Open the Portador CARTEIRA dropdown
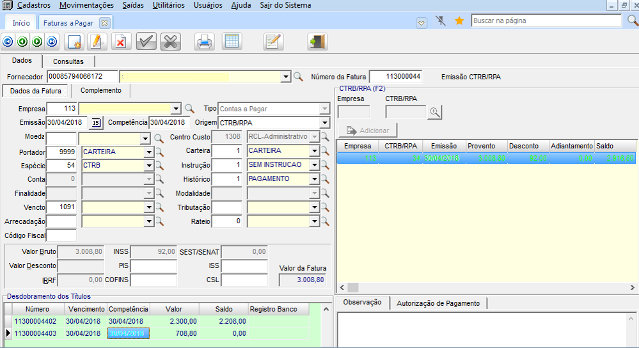This screenshot has height=348, width=639. (149, 152)
